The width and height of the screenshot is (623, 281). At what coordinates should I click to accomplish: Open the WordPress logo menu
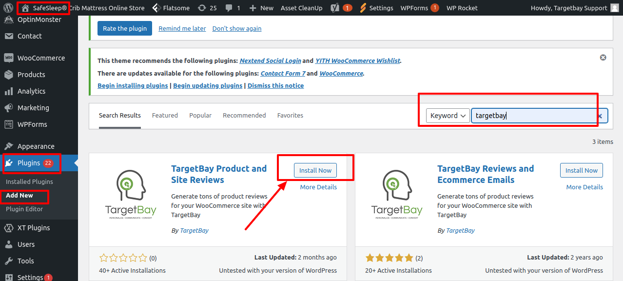(x=8, y=8)
